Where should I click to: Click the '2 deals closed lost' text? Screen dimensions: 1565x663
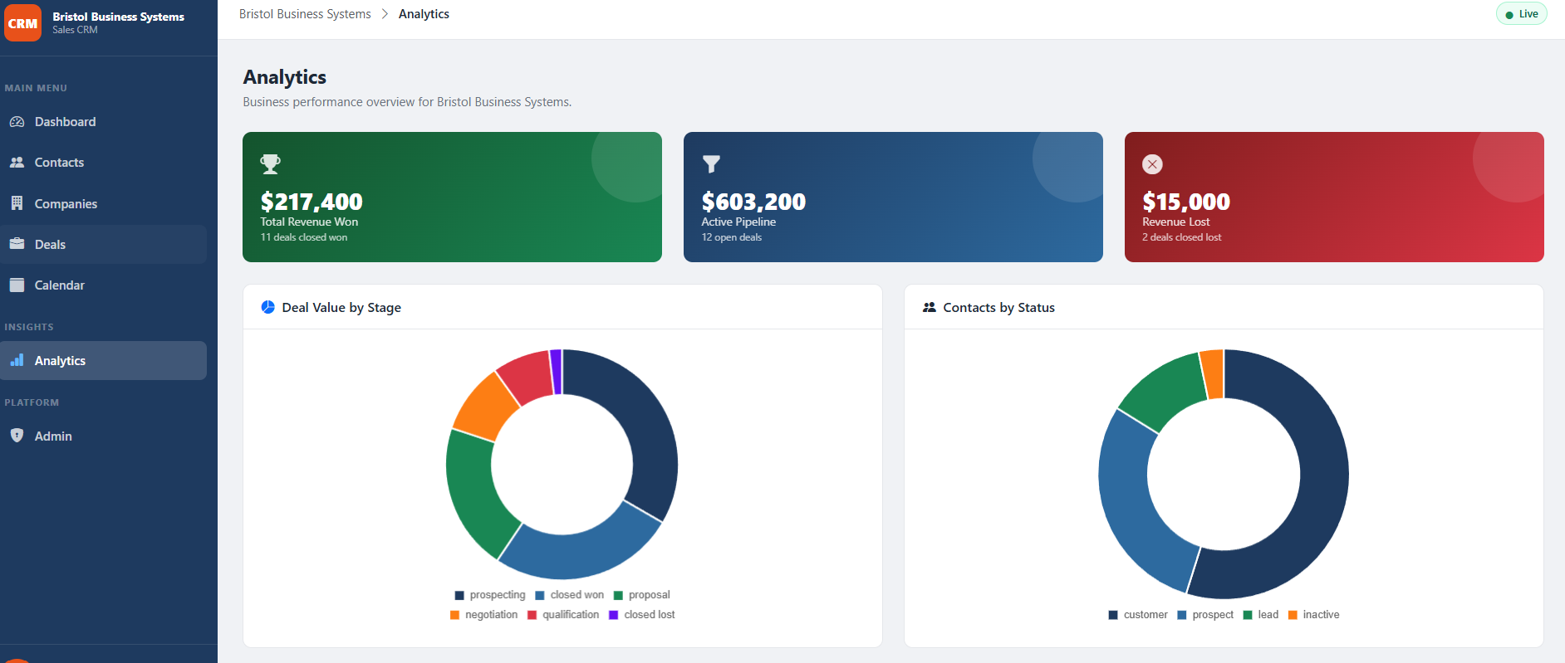(x=1181, y=237)
